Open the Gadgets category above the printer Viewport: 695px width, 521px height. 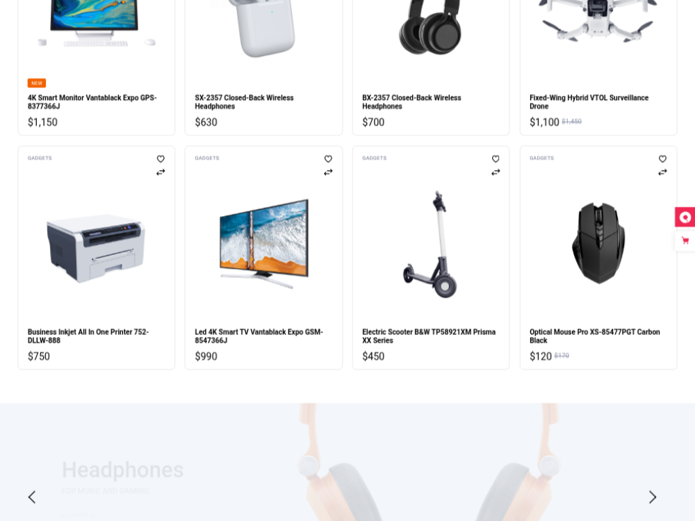pyautogui.click(x=40, y=158)
